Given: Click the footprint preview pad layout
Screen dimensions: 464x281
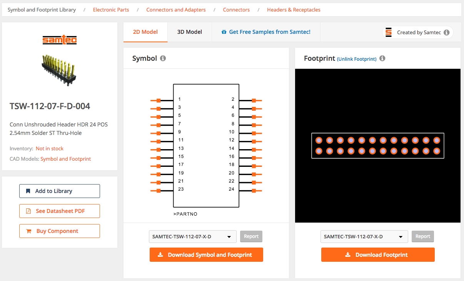Looking at the screenshot, I should pyautogui.click(x=377, y=146).
